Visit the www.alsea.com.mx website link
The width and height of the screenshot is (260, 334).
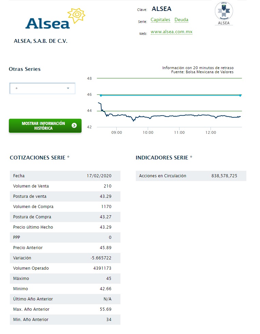(x=171, y=32)
